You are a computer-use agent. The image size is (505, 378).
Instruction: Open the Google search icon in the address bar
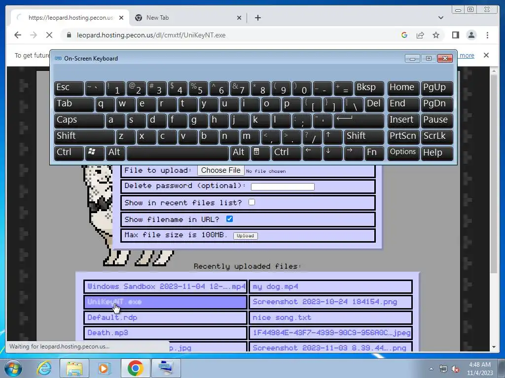404,35
